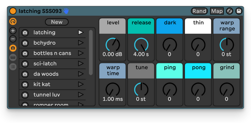Image resolution: width=251 pixels, height=123 pixels.
Task: Click camera icon next to da woods
Action: coord(25,74)
